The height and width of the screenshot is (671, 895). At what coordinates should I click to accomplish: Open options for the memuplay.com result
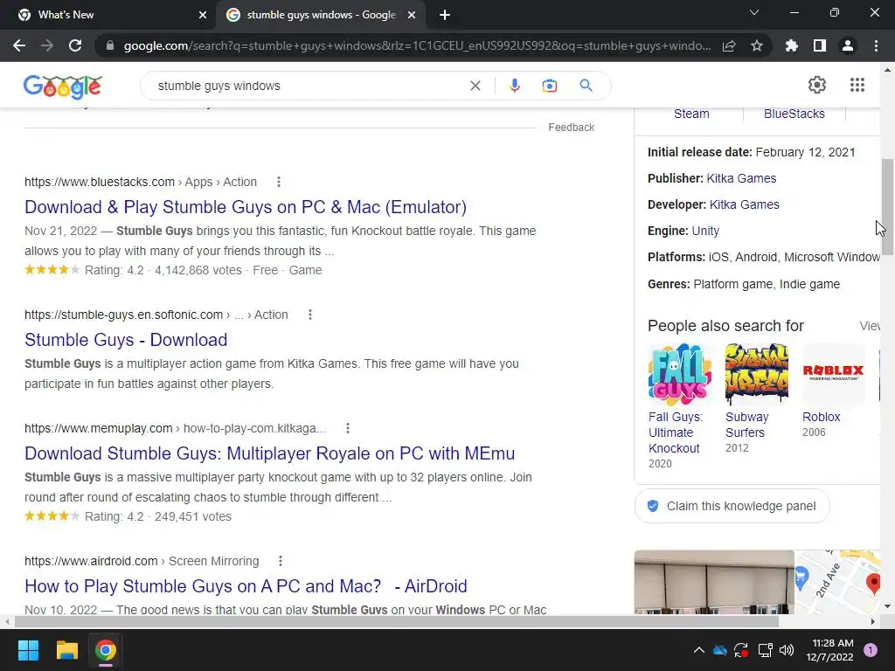point(348,428)
